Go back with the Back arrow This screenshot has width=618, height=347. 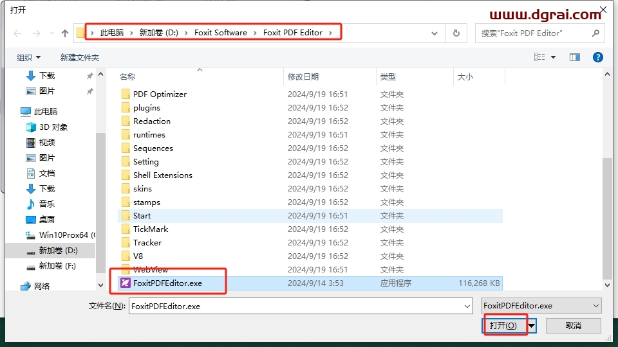tap(18, 33)
